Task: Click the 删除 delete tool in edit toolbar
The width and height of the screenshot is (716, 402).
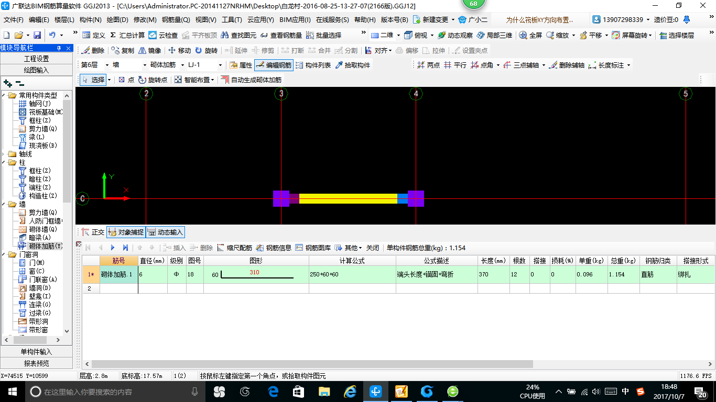Action: tap(93, 51)
